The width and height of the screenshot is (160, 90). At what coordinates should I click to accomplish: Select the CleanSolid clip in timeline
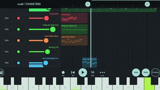pos(74,18)
